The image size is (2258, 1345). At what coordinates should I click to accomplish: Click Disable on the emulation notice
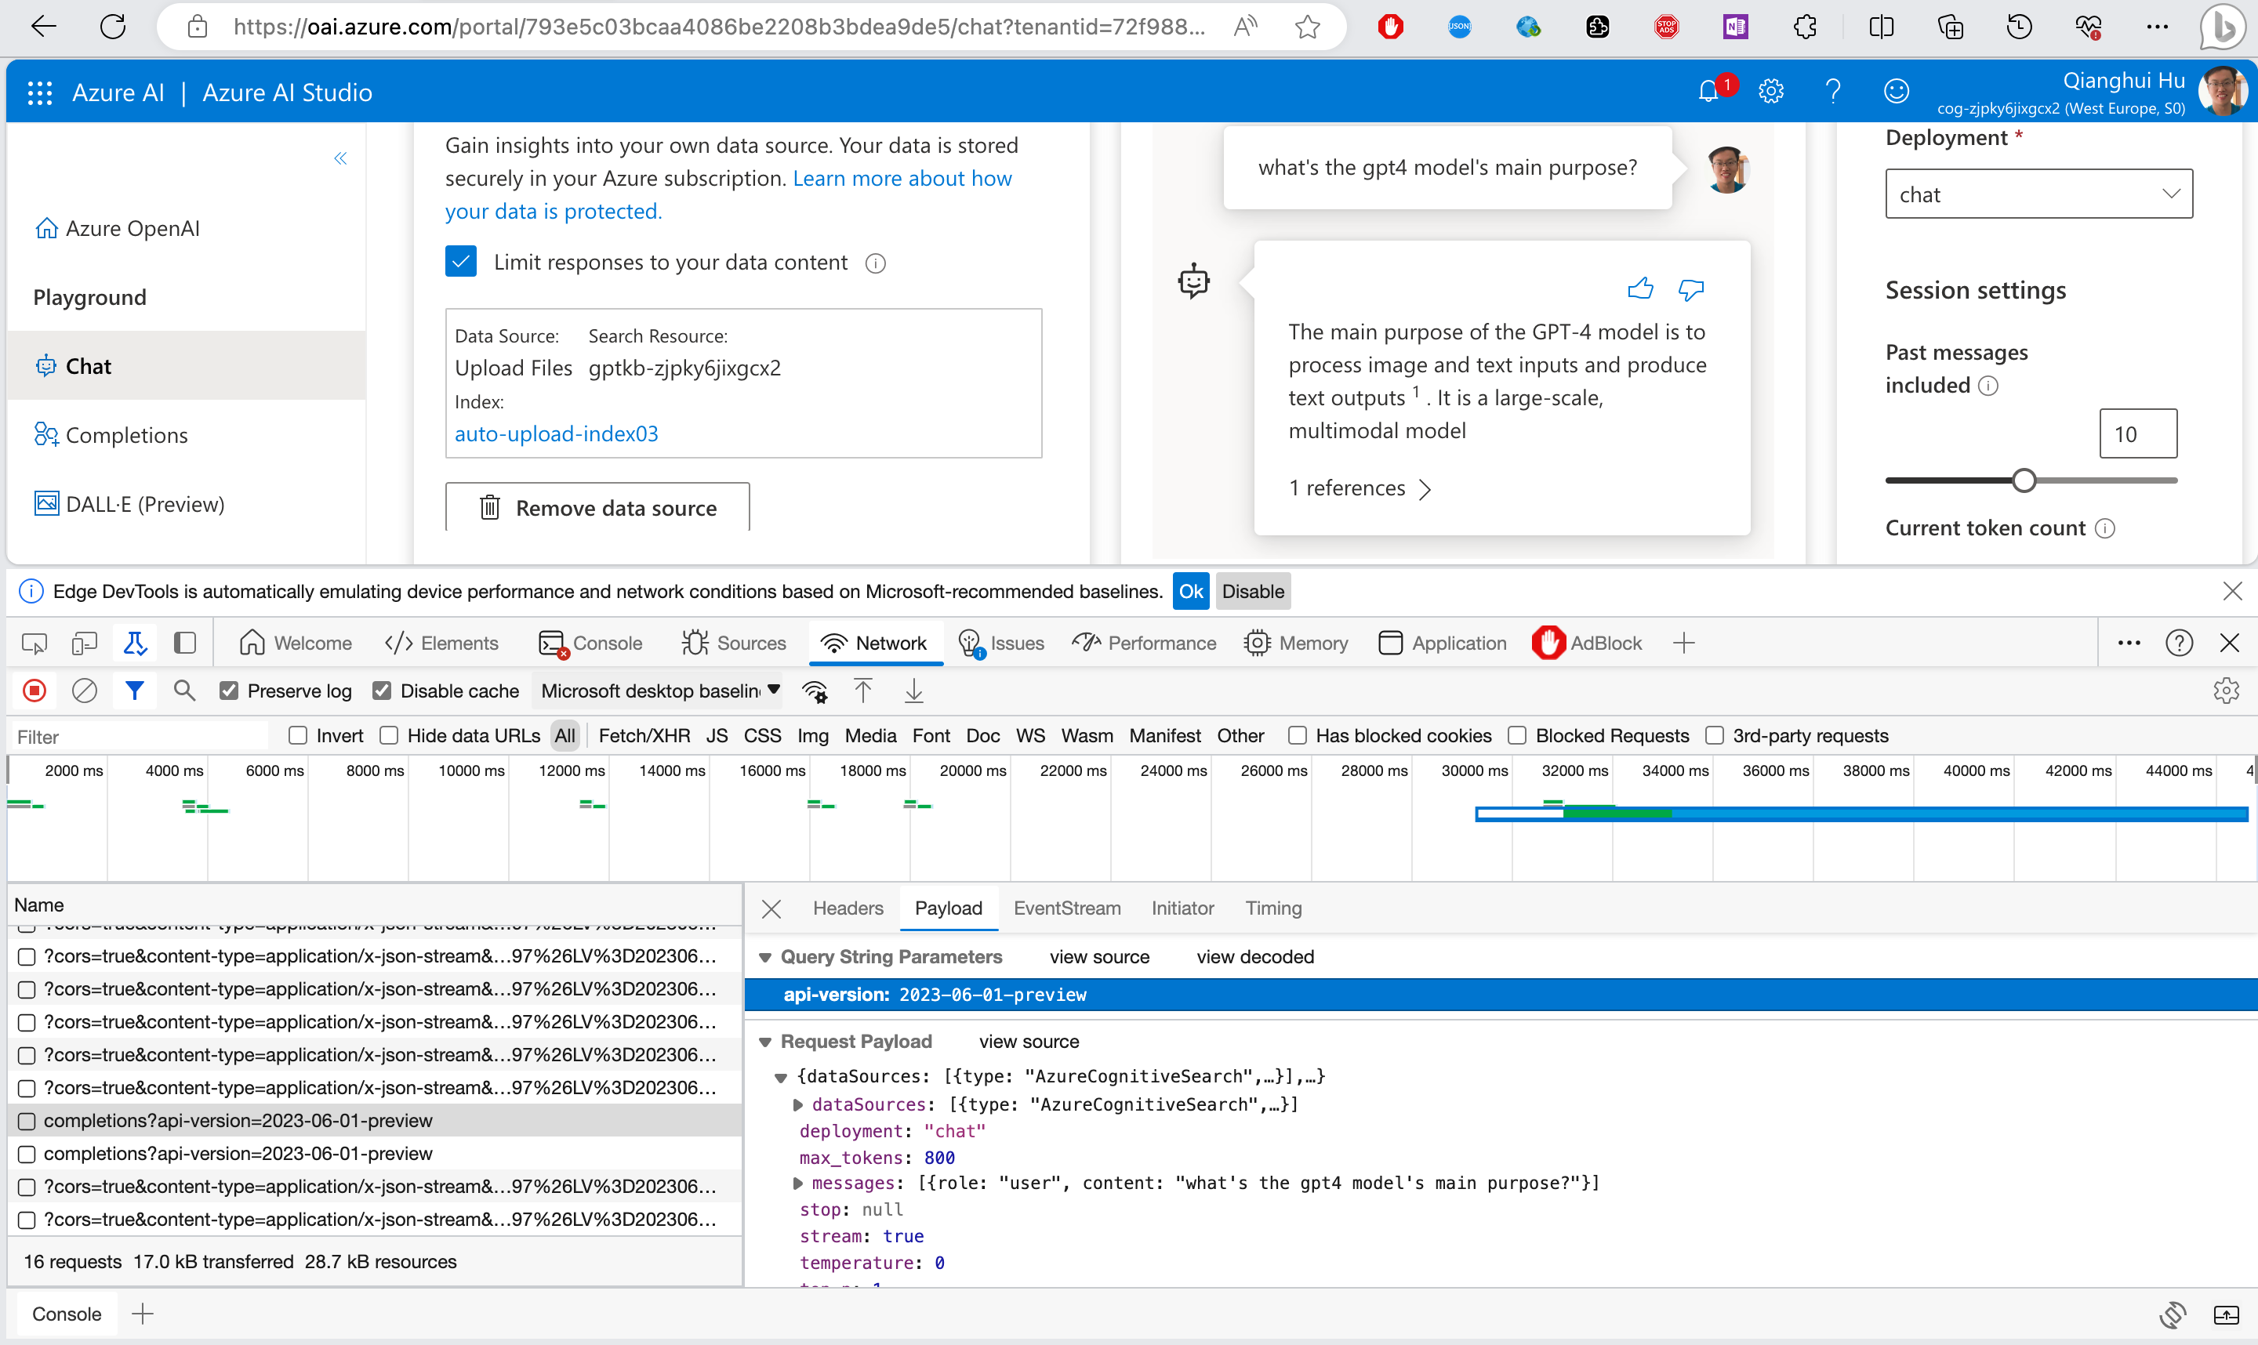[1252, 592]
